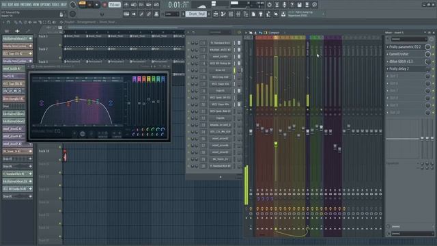This screenshot has height=246, width=437.
Task: Open the mixer output routing dropdown at bottom
Action: pyautogui.click(x=412, y=234)
